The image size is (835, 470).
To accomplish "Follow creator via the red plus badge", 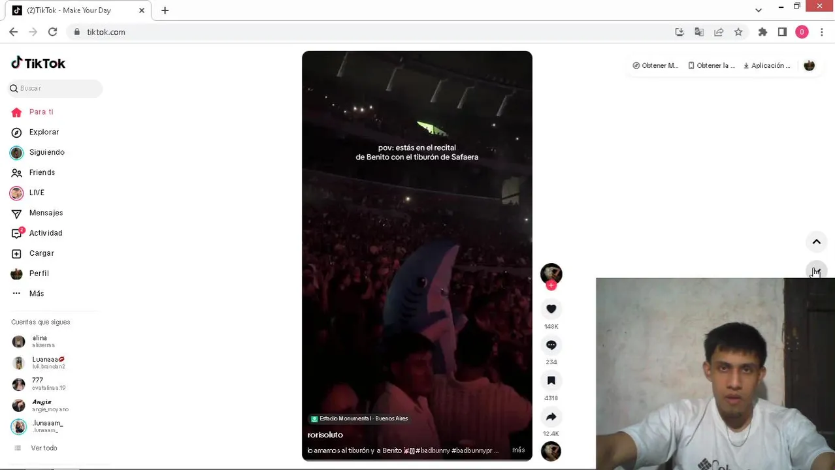I will 551,285.
